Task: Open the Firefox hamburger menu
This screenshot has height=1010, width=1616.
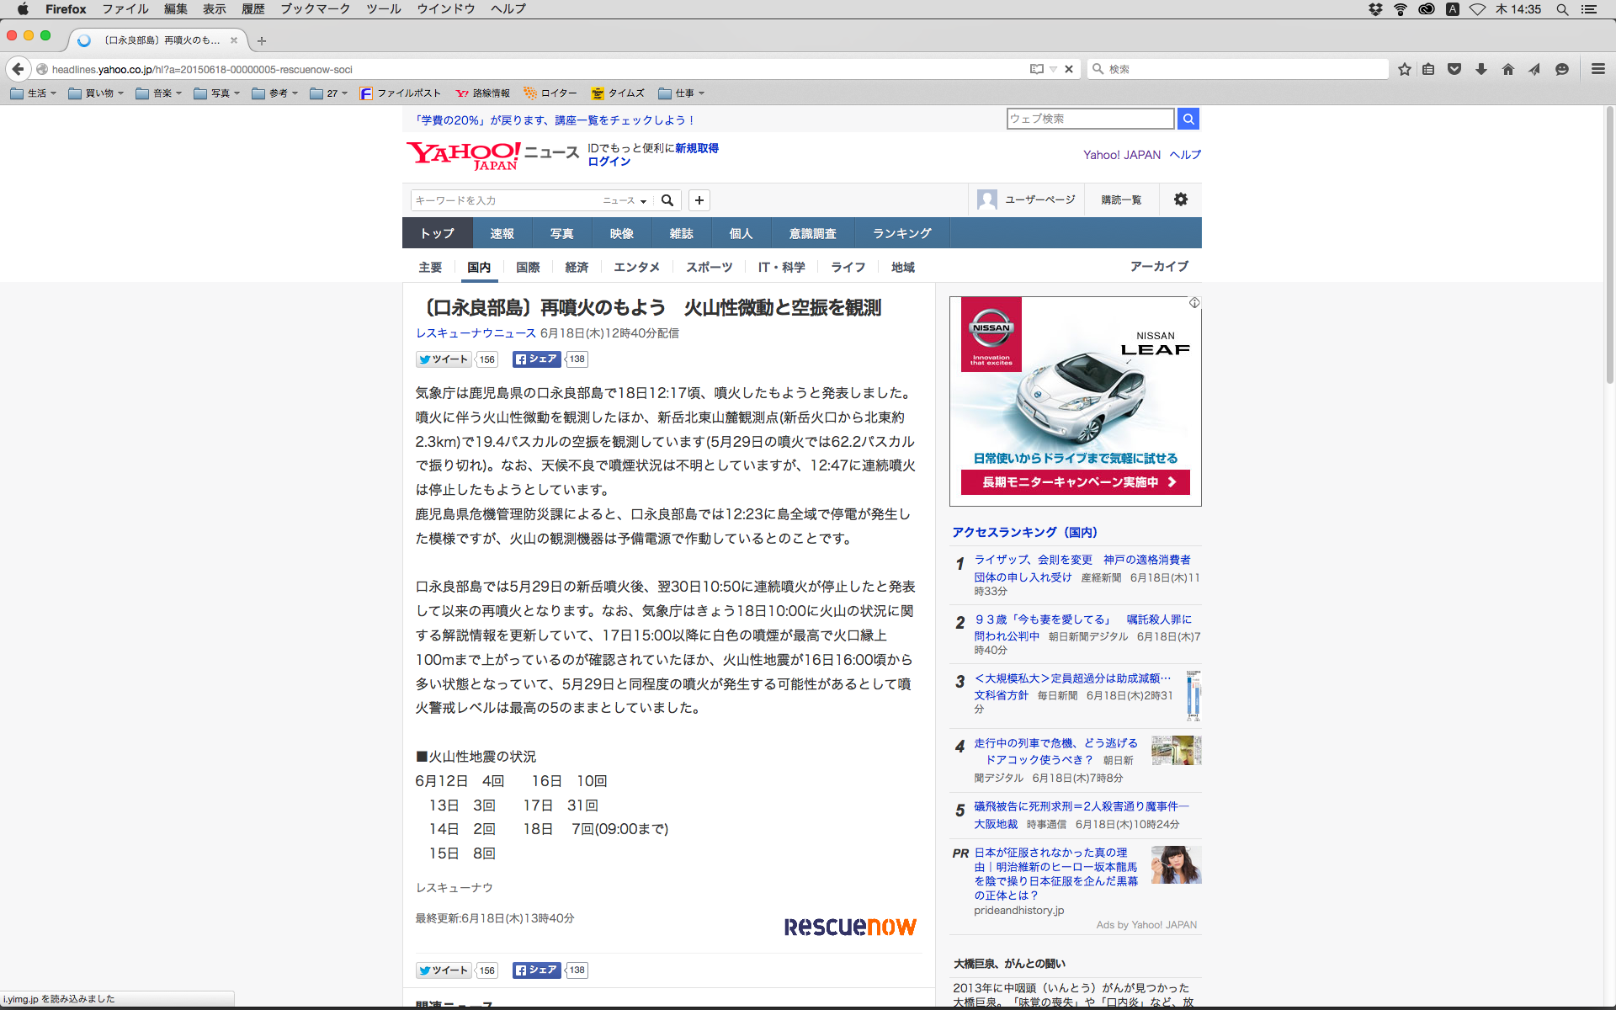Action: pos(1597,69)
